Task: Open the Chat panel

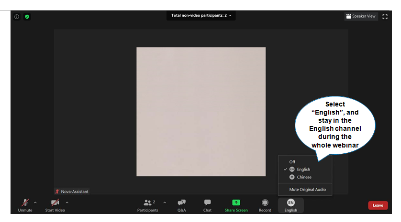Action: (207, 203)
